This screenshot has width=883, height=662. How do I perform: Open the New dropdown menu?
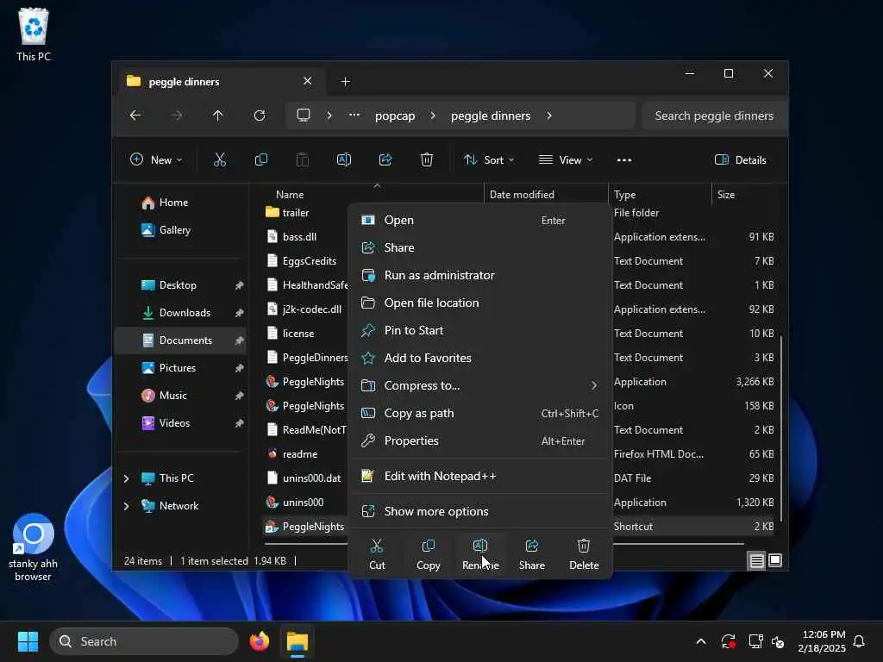(156, 159)
